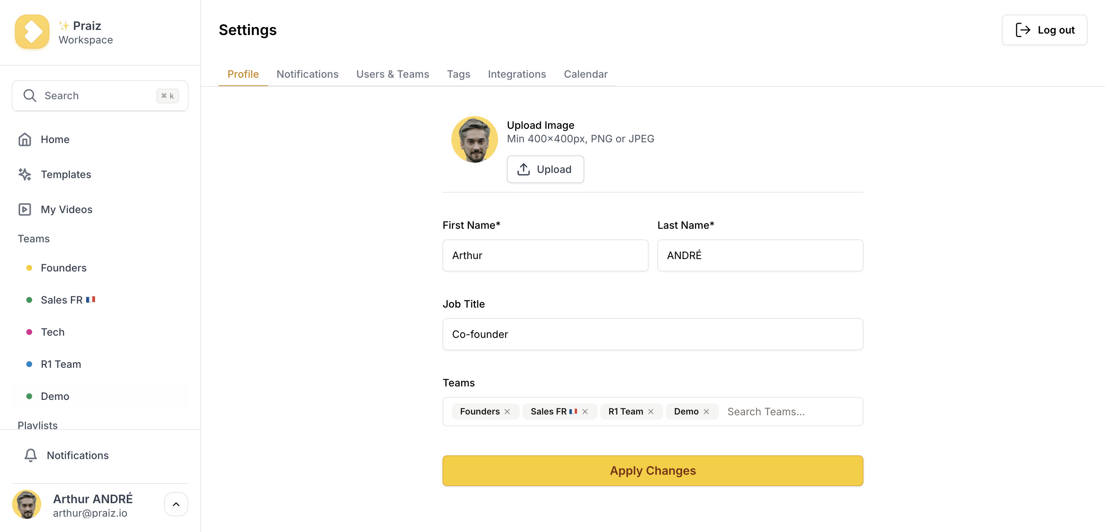Select the Demo team in sidebar

pos(100,396)
